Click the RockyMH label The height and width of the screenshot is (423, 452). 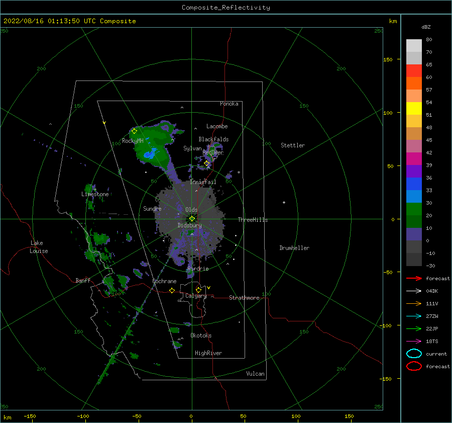(x=133, y=141)
